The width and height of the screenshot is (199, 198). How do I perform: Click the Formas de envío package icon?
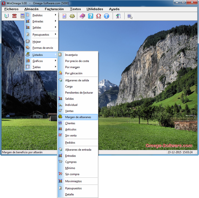(x=28, y=47)
